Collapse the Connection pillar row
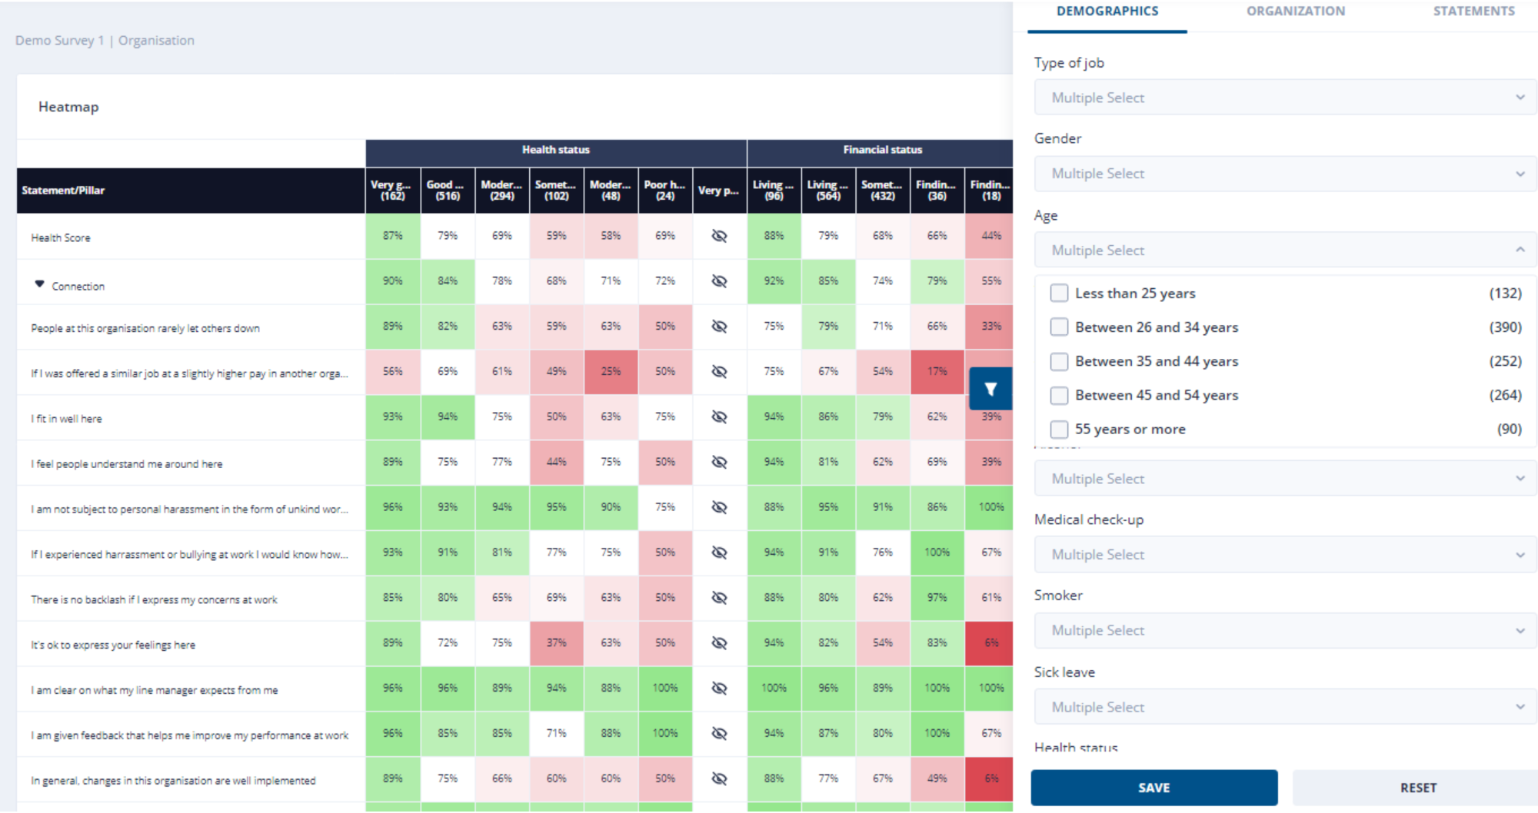The image size is (1538, 813). click(39, 285)
